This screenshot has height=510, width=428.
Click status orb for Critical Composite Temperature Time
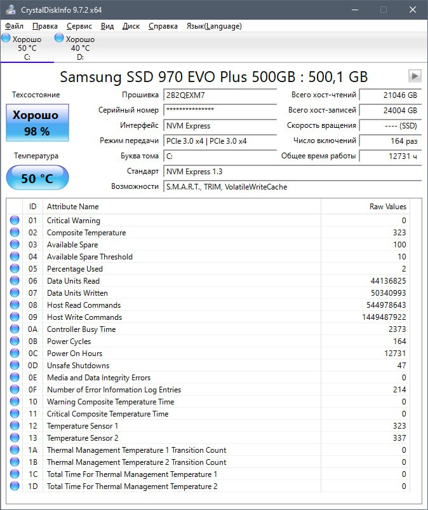[15, 413]
